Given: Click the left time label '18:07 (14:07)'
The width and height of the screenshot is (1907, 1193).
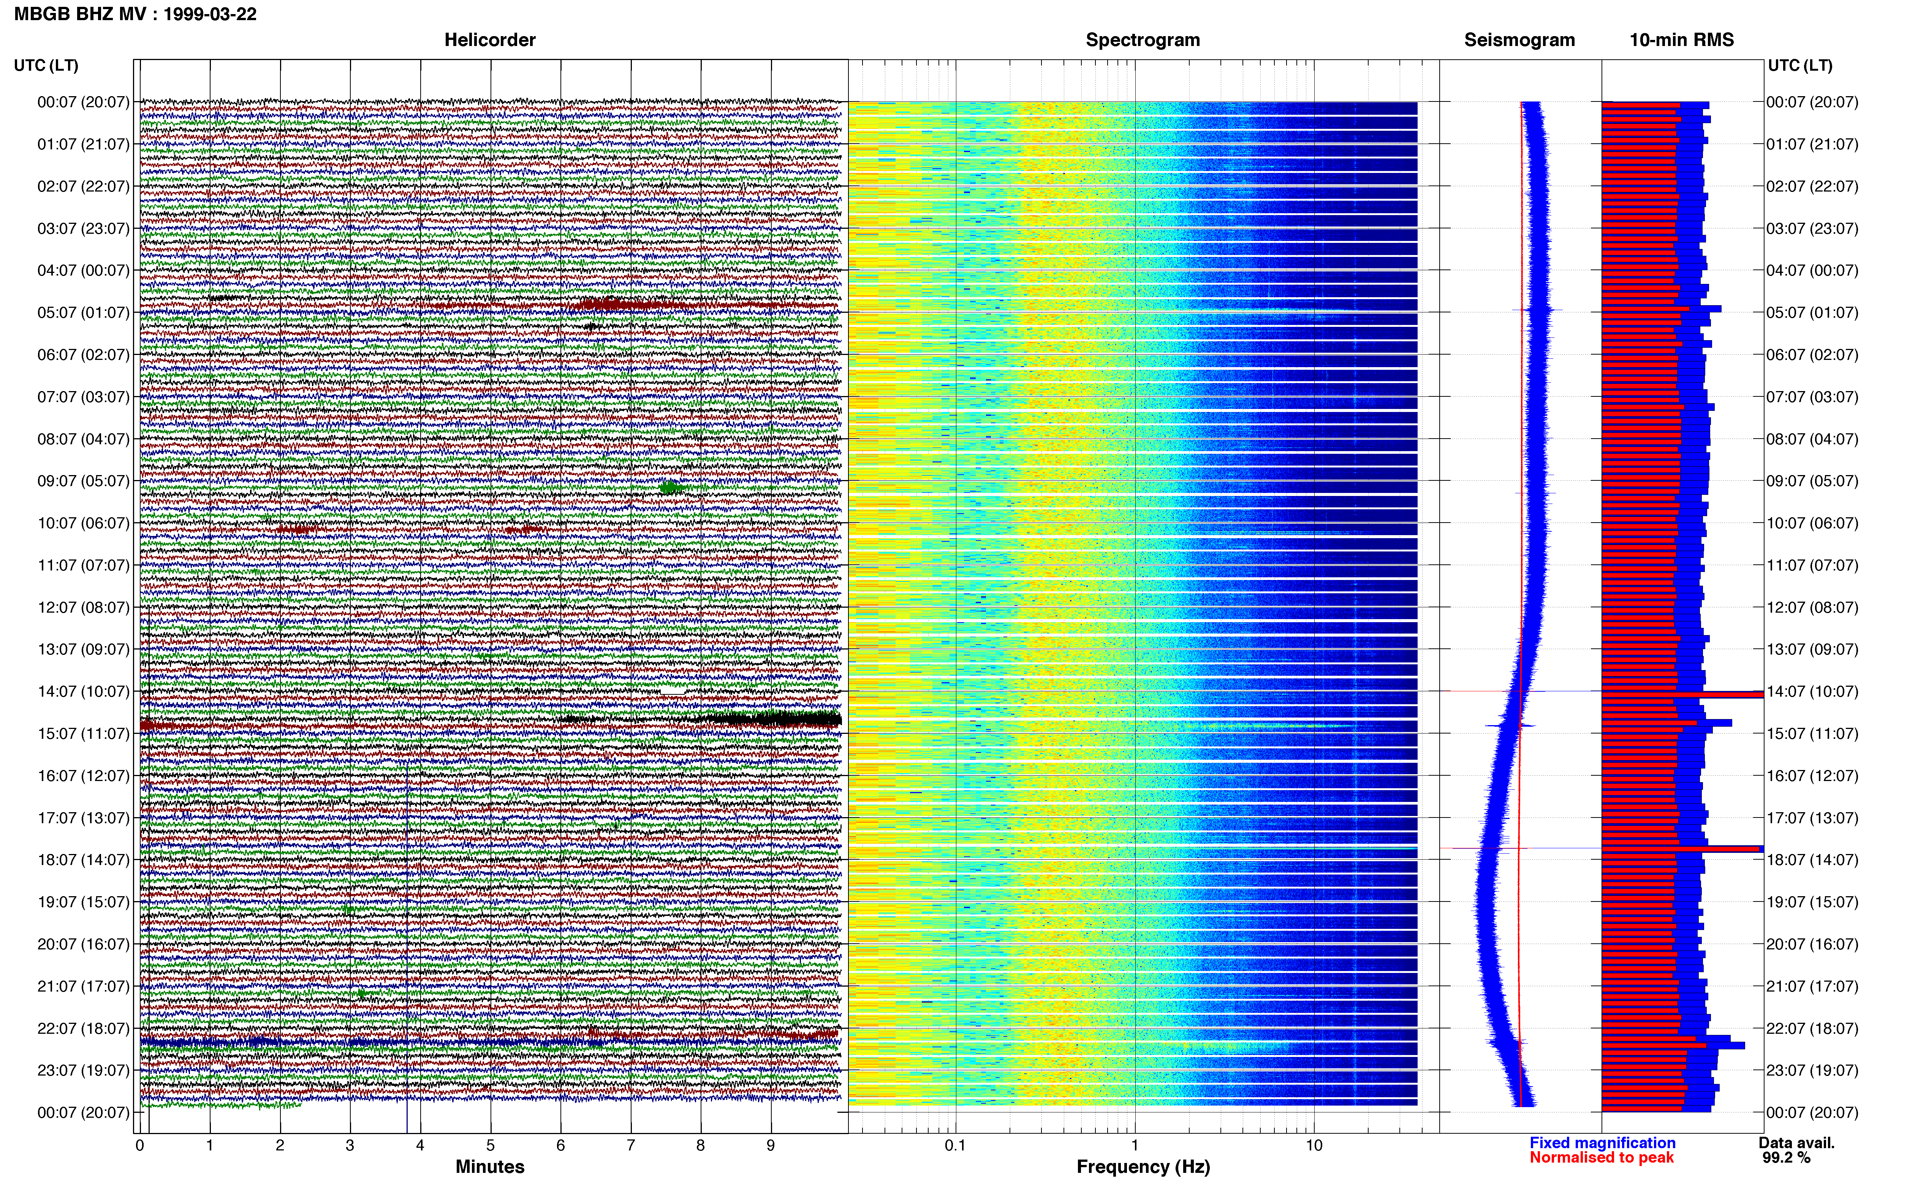Looking at the screenshot, I should coord(84,860).
